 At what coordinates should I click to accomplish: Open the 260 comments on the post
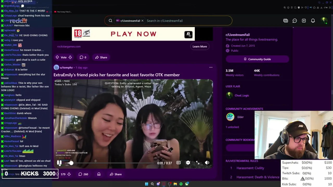(x=83, y=174)
